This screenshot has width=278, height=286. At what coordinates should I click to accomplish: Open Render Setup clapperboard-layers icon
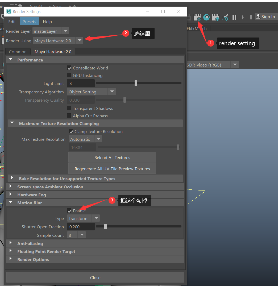(215, 17)
